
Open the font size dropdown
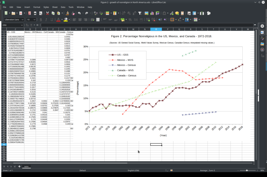pyautogui.click(x=34, y=20)
